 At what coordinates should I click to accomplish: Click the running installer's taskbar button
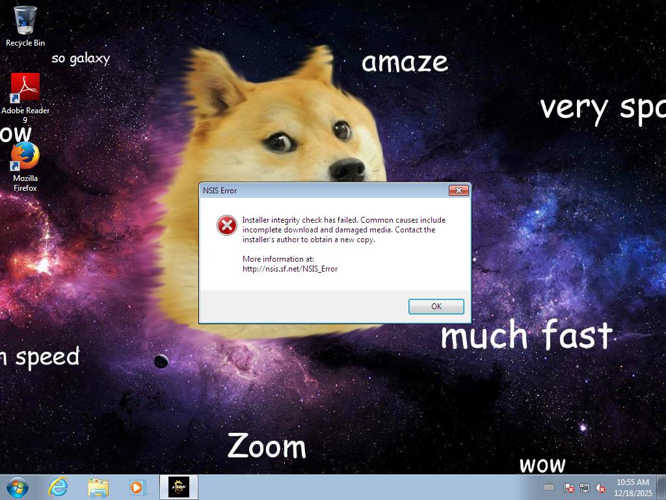tap(179, 487)
